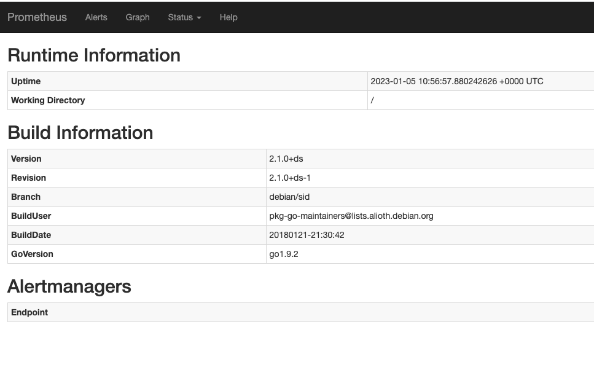
Task: Click the Build Information heading
Action: (80, 133)
